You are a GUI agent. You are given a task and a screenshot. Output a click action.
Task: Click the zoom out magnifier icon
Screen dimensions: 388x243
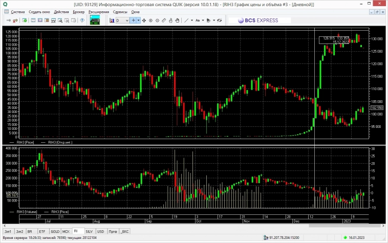(x=157, y=20)
